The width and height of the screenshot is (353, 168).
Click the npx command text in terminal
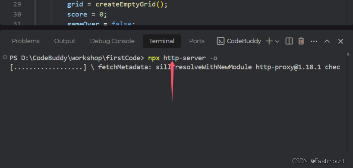[153, 58]
